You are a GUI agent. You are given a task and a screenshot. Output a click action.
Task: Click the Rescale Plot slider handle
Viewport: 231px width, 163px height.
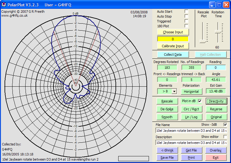pyautogui.click(x=203, y=41)
